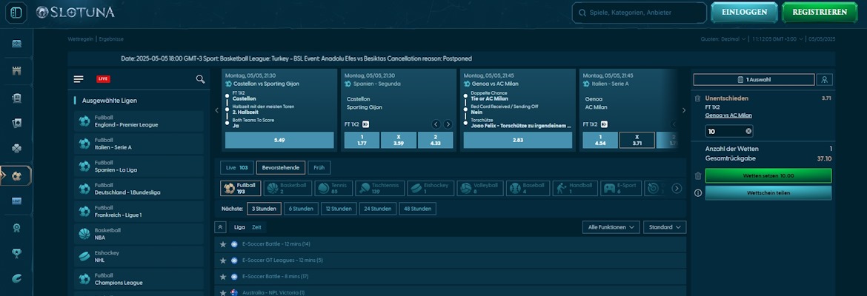Viewport: 867px width, 296px height.
Task: Select the 6 Stunden time range
Action: 301,209
